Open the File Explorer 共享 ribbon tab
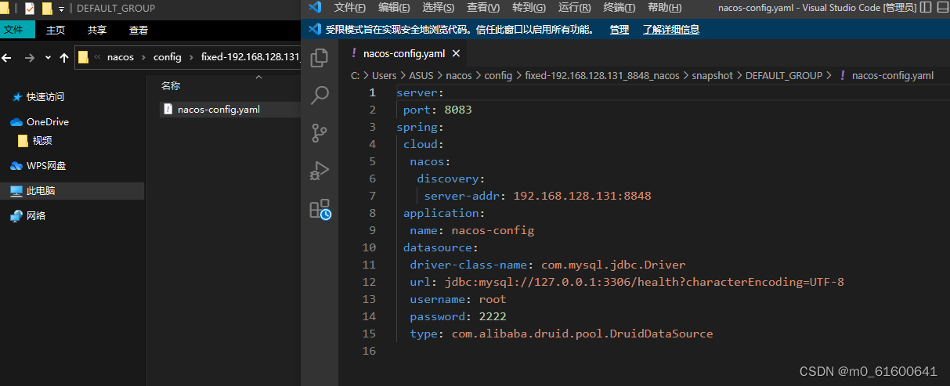950x386 pixels. pos(97,30)
